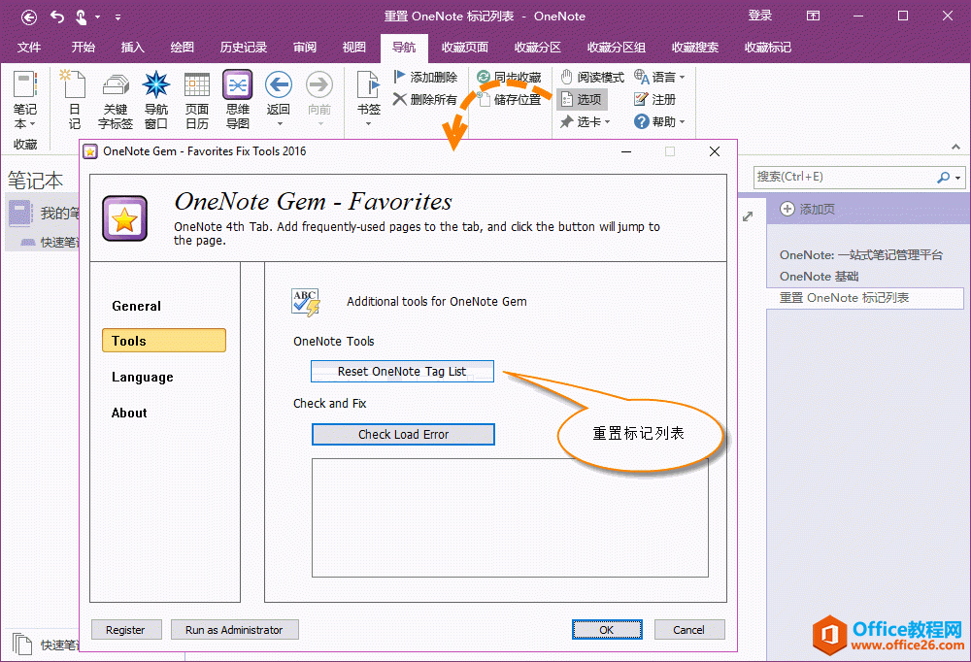Click the Reset OneNote Tag List button
The width and height of the screenshot is (971, 662).
pyautogui.click(x=402, y=371)
